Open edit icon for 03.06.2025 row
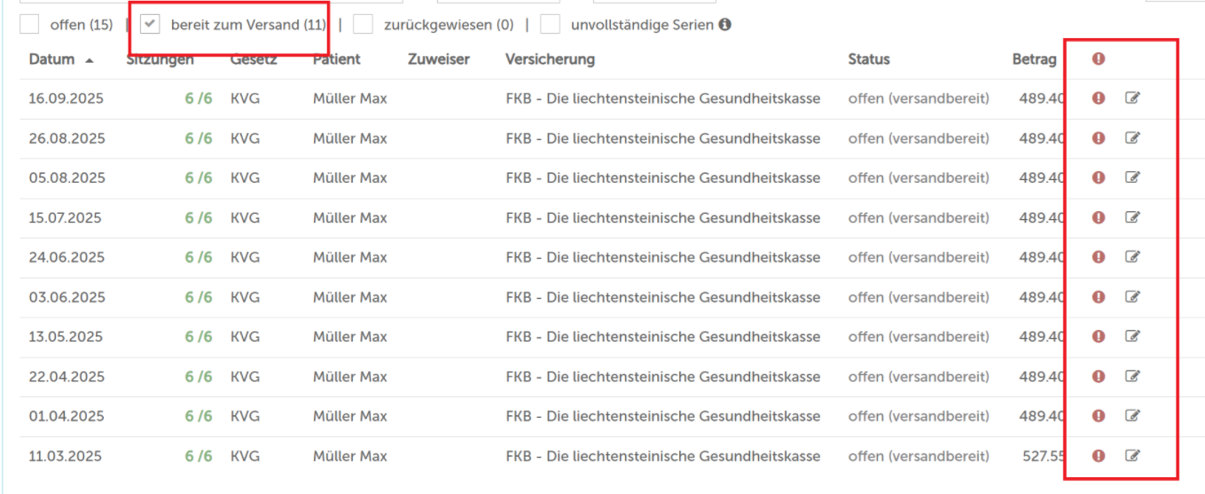 point(1131,296)
